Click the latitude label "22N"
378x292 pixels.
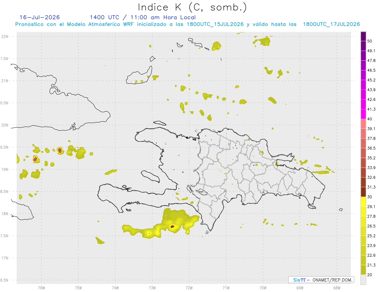pos(5,37)
